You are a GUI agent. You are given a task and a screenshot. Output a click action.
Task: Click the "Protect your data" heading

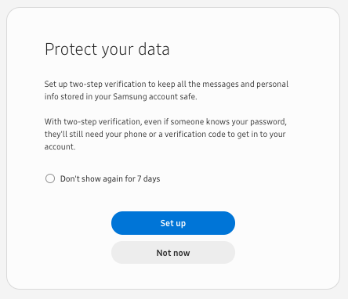(x=107, y=49)
